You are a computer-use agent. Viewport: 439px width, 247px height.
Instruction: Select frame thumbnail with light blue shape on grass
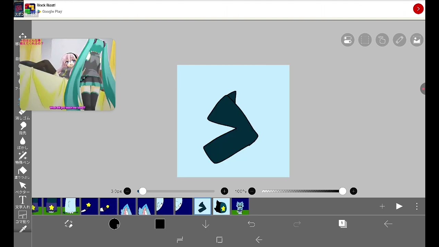click(71, 206)
